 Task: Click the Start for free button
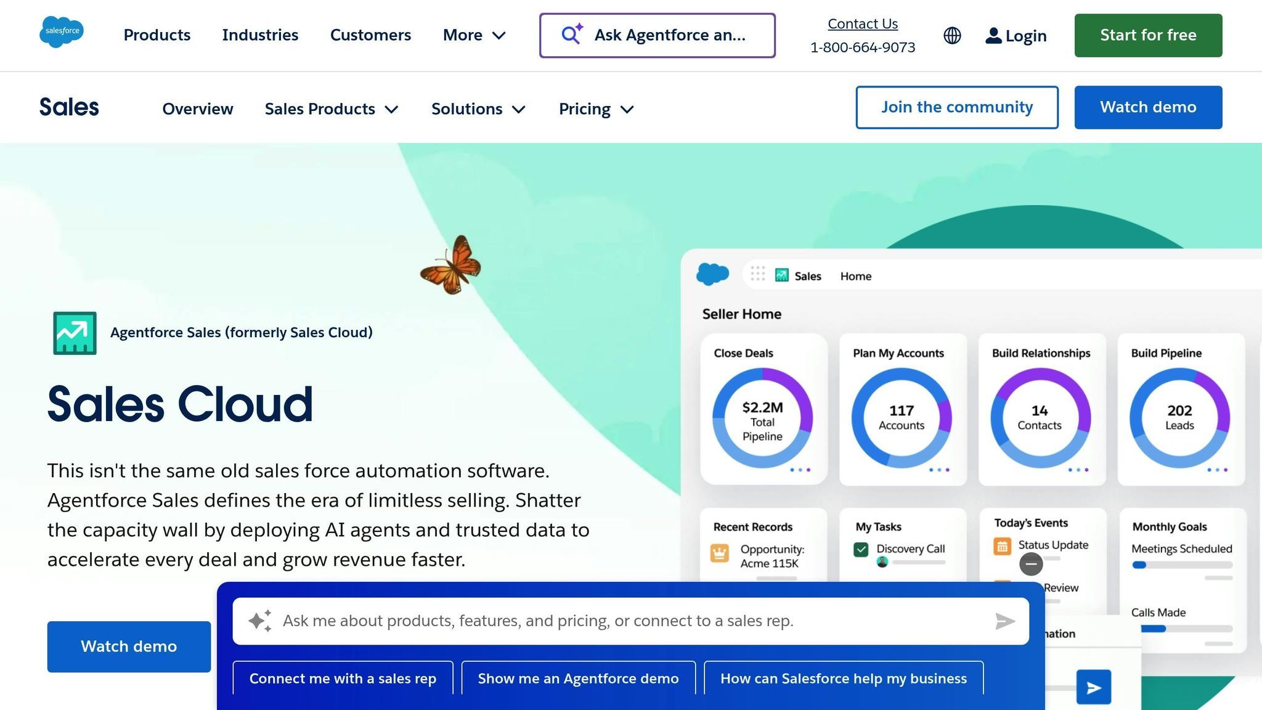click(1147, 35)
